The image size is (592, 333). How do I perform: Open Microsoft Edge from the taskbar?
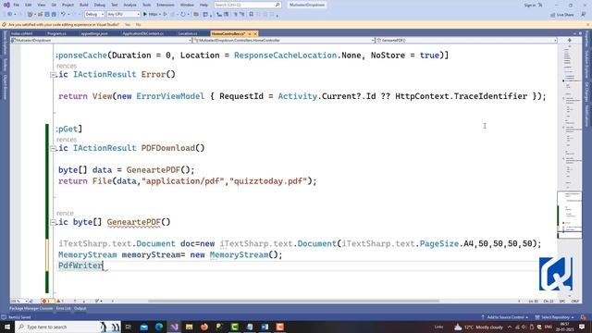click(158, 327)
